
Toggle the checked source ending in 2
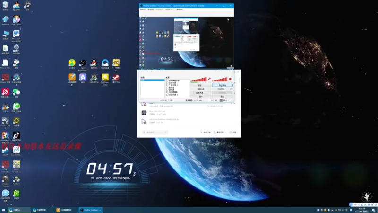point(167,85)
